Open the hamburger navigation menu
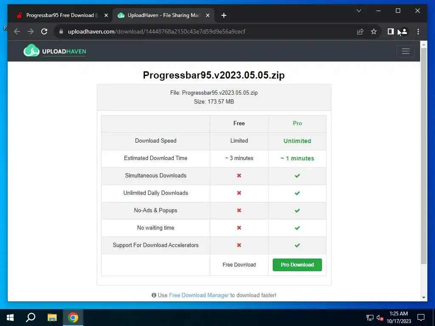Viewport: 435px width, 326px height. click(x=405, y=51)
